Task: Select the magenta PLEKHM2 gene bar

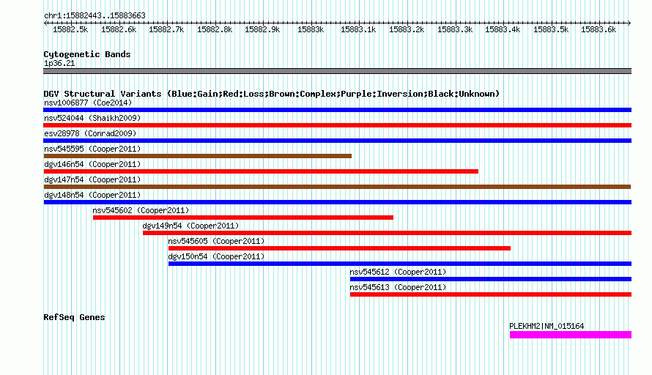Action: coord(571,335)
